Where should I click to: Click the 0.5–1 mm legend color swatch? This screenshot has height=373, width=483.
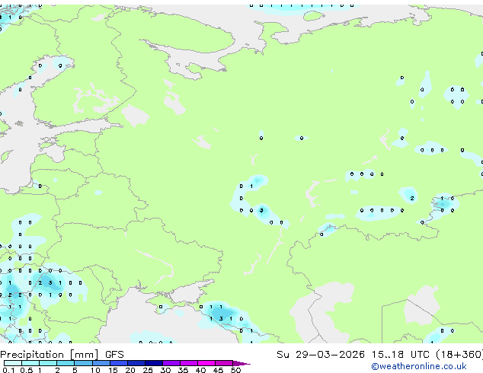pyautogui.click(x=30, y=363)
